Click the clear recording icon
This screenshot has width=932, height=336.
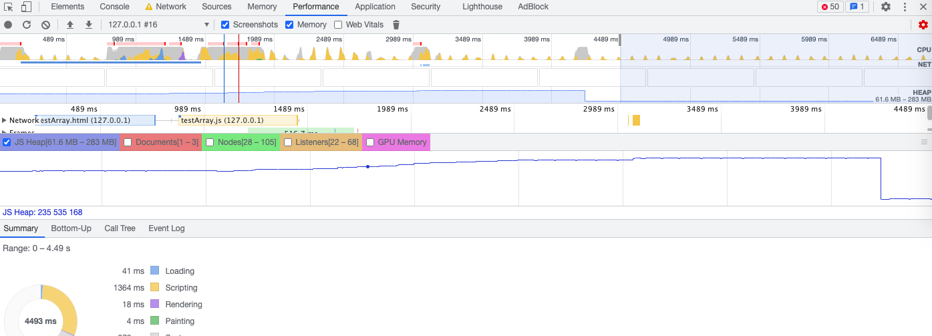point(45,25)
